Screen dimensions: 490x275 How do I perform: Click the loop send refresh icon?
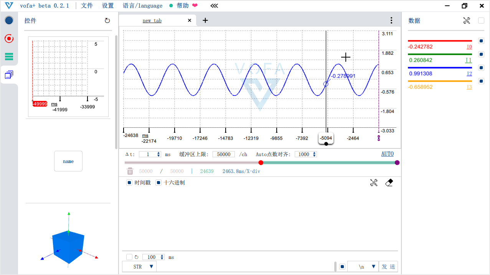point(136,257)
